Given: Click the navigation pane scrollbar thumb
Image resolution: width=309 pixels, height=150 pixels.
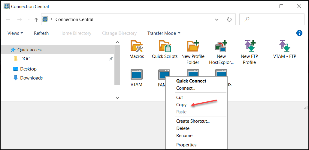Looking at the screenshot, I should click(117, 65).
